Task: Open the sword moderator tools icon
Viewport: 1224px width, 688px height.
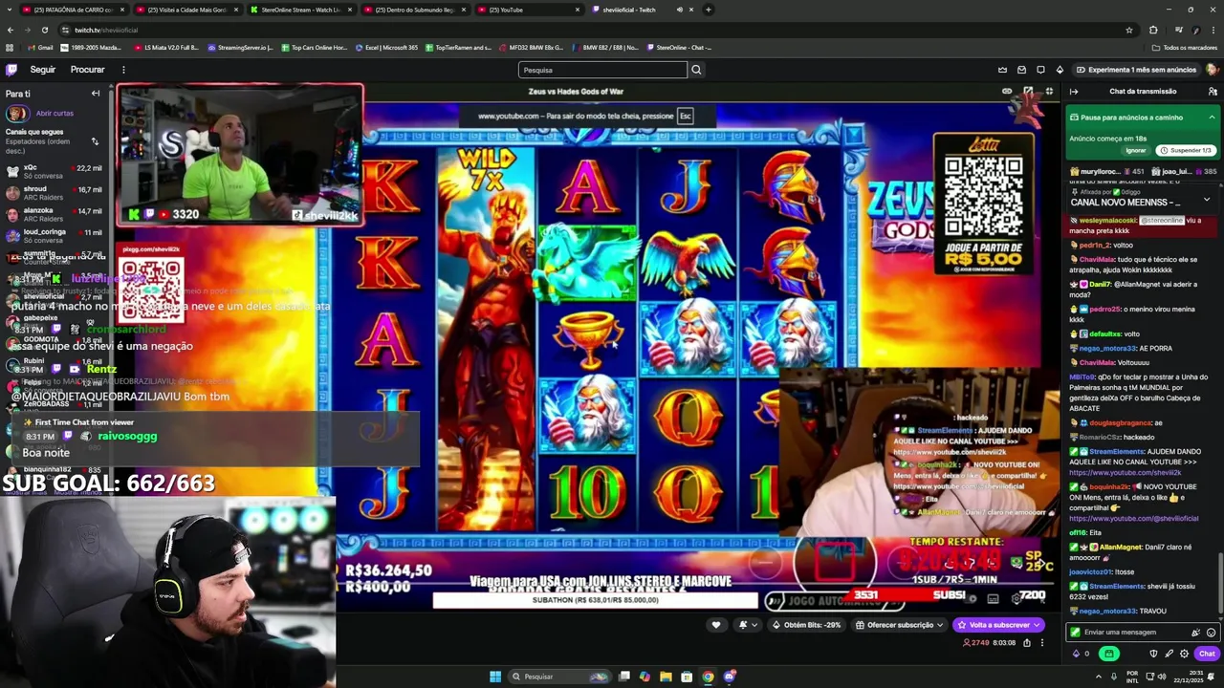Action: (x=1169, y=654)
